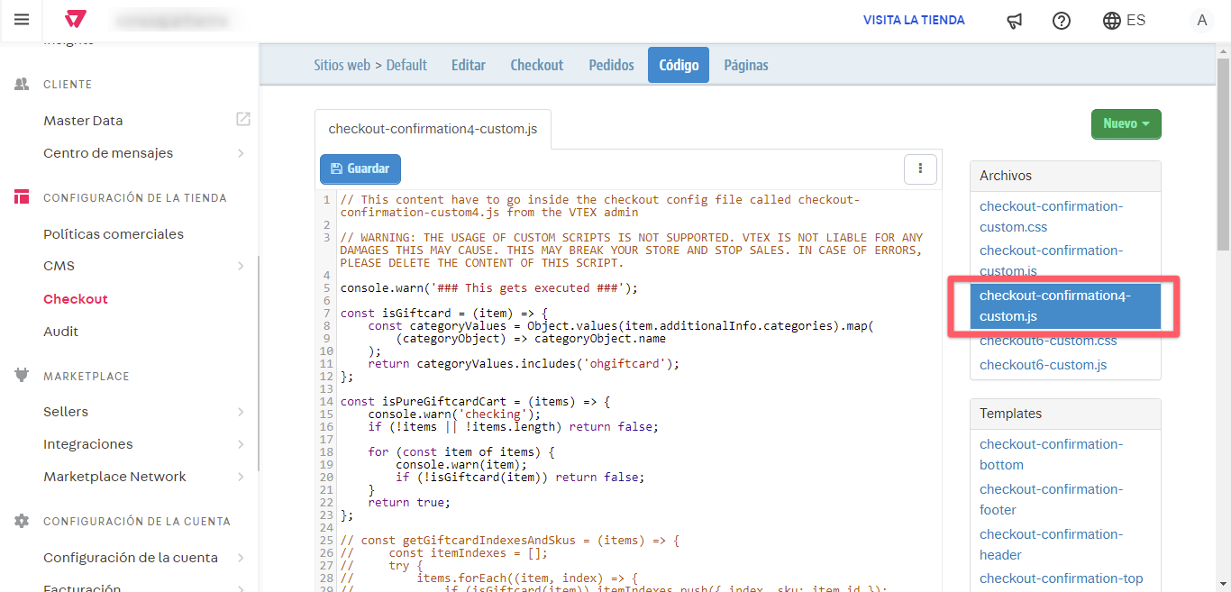Click the VTEX logo icon
1231x592 pixels.
[x=77, y=20]
